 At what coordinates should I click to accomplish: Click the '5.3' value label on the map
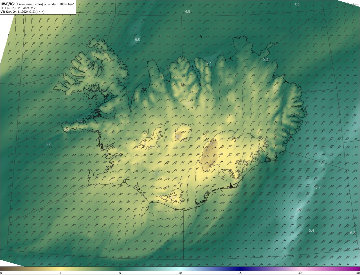coord(143,88)
